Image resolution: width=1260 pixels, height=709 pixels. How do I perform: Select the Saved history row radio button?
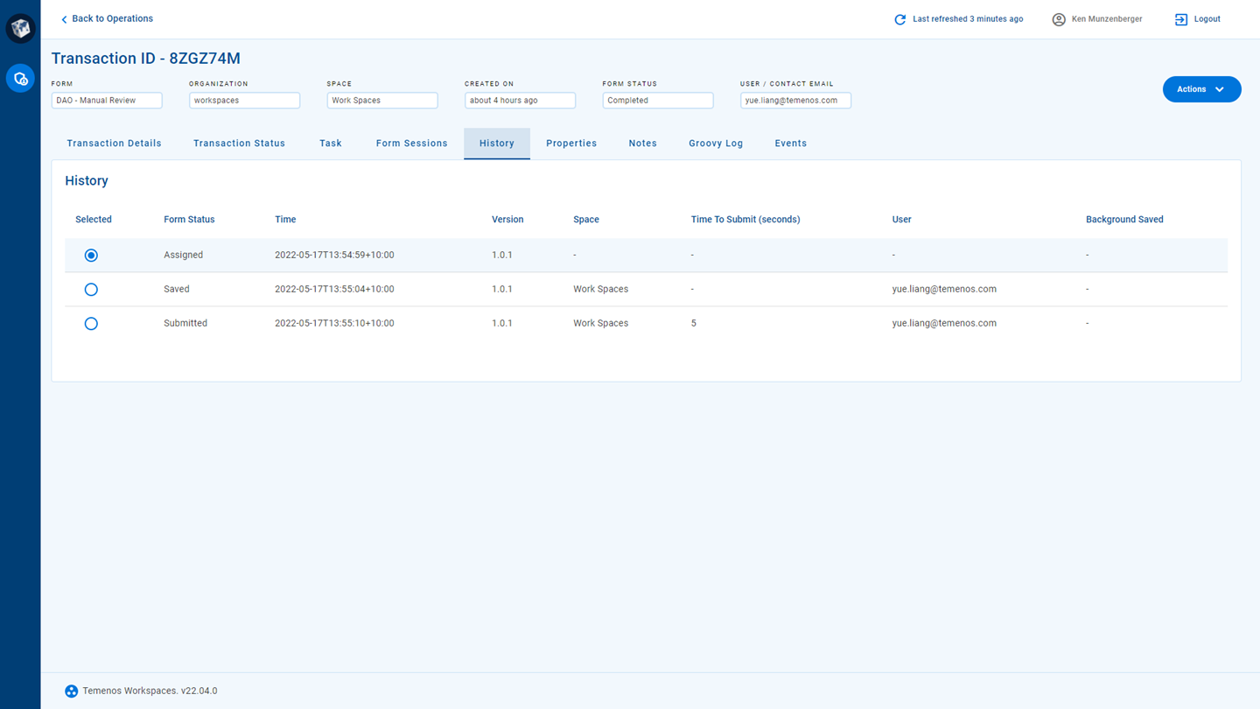[x=91, y=290]
